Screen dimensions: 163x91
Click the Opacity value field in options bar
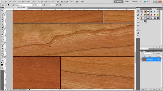pos(39,5)
